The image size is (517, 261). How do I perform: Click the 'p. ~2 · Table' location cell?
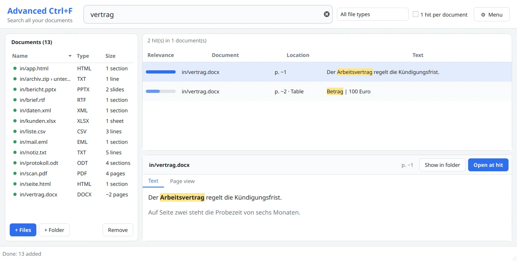click(289, 91)
